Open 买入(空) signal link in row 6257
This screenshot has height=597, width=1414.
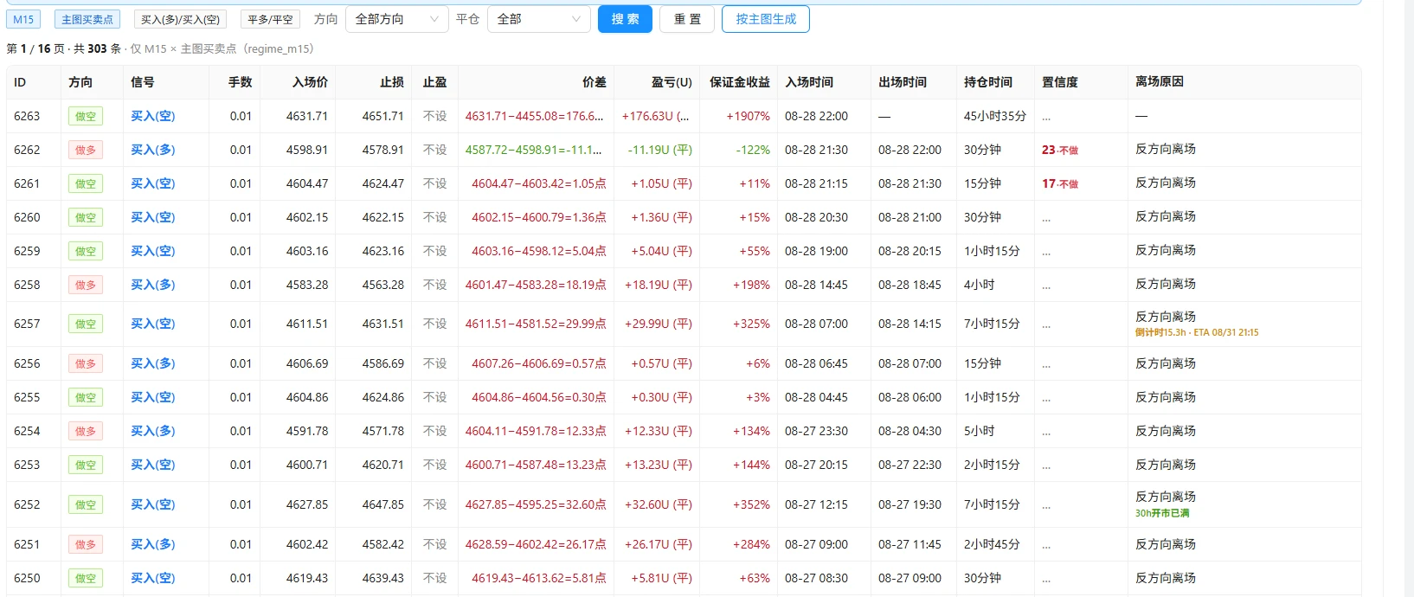(153, 324)
